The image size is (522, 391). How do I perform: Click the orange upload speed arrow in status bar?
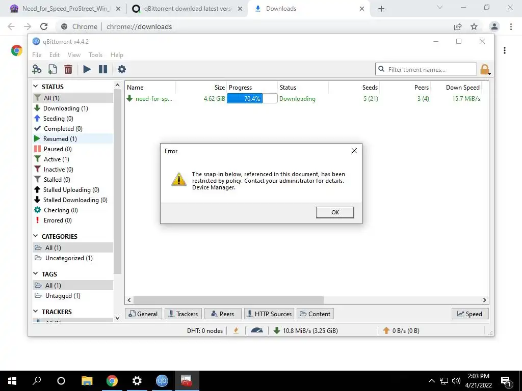tap(386, 330)
